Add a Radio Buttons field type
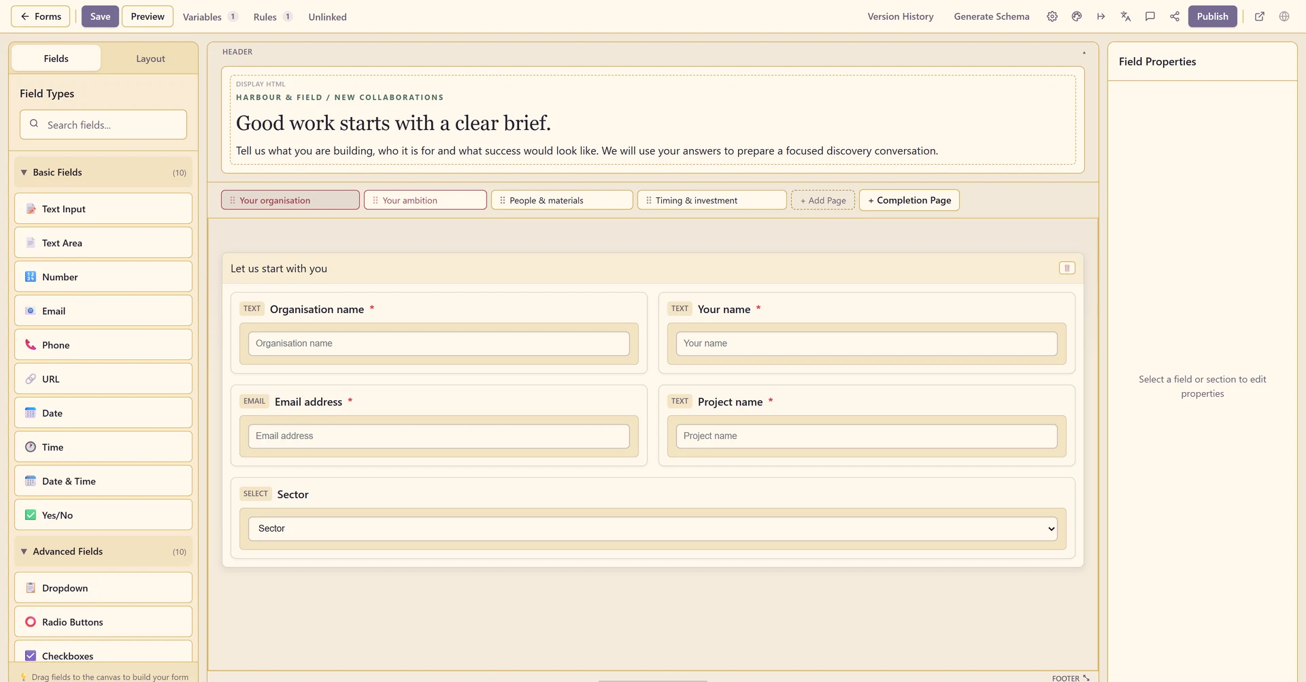Image resolution: width=1306 pixels, height=682 pixels. pos(103,621)
